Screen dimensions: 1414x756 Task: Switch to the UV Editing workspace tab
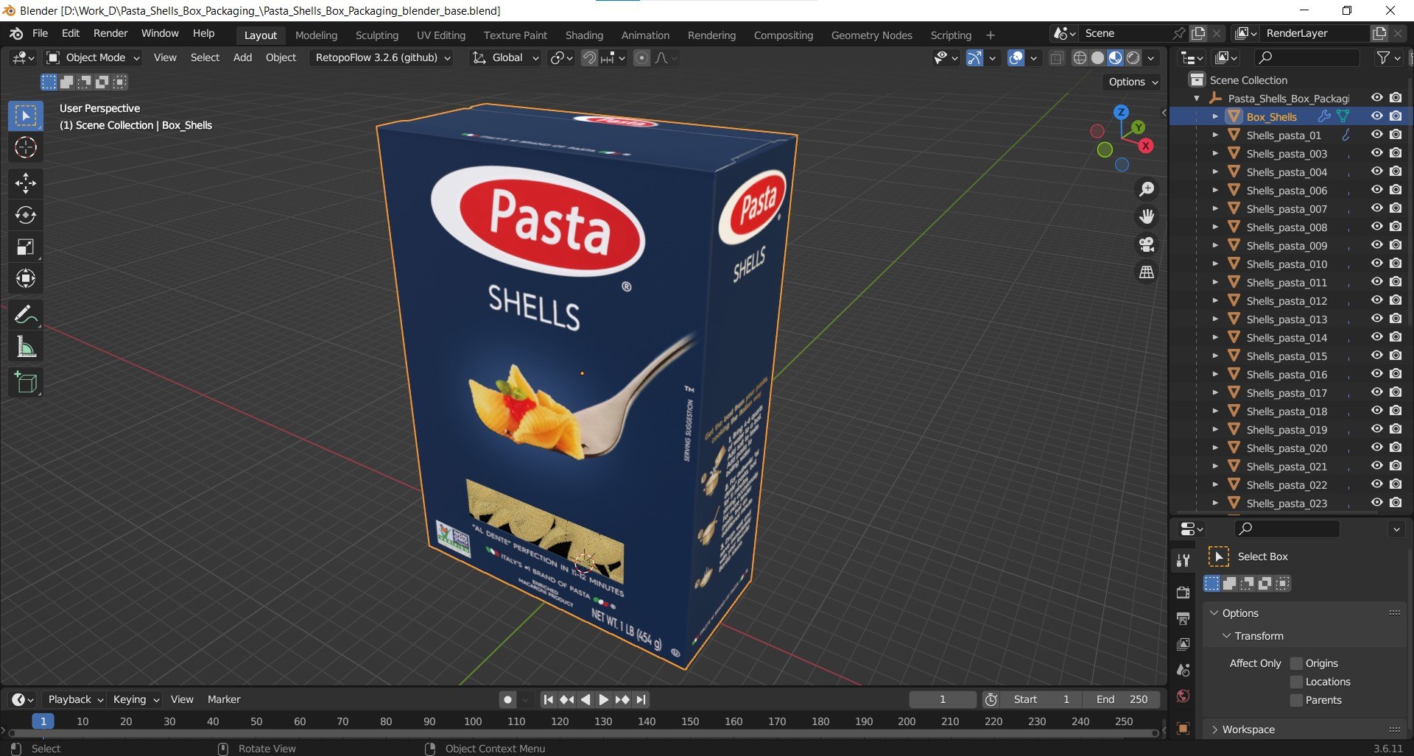441,35
